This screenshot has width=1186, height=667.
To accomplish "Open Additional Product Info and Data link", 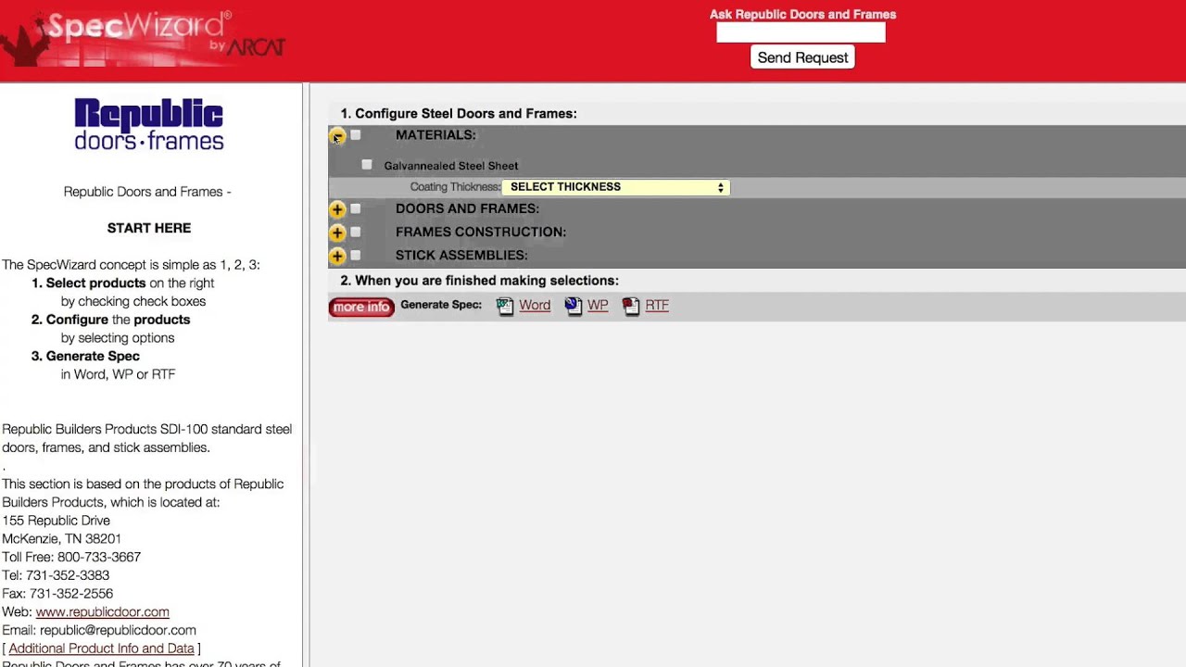I will pos(101,648).
